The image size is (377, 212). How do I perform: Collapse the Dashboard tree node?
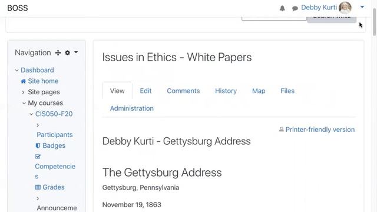[16, 70]
